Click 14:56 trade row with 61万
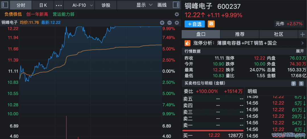 [276, 110]
